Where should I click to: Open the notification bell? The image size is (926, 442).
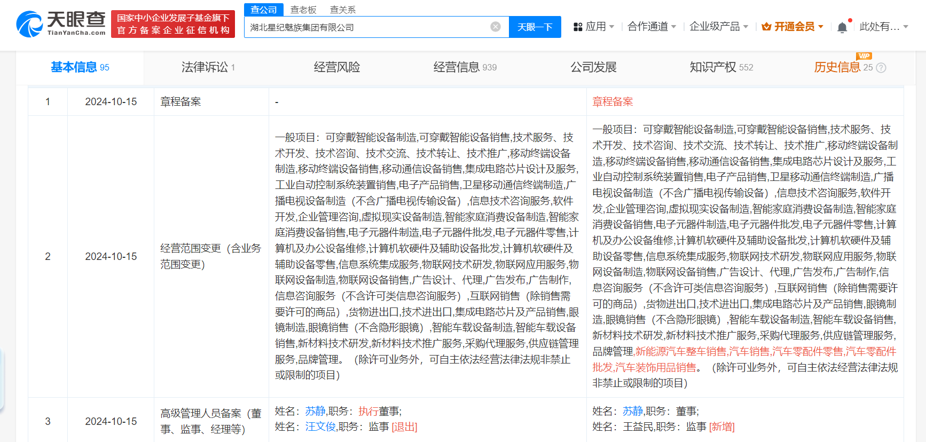(842, 27)
